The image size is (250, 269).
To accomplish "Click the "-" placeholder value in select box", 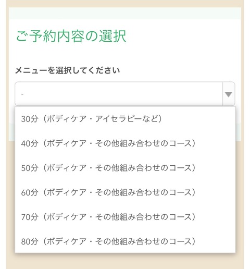I will (22, 94).
